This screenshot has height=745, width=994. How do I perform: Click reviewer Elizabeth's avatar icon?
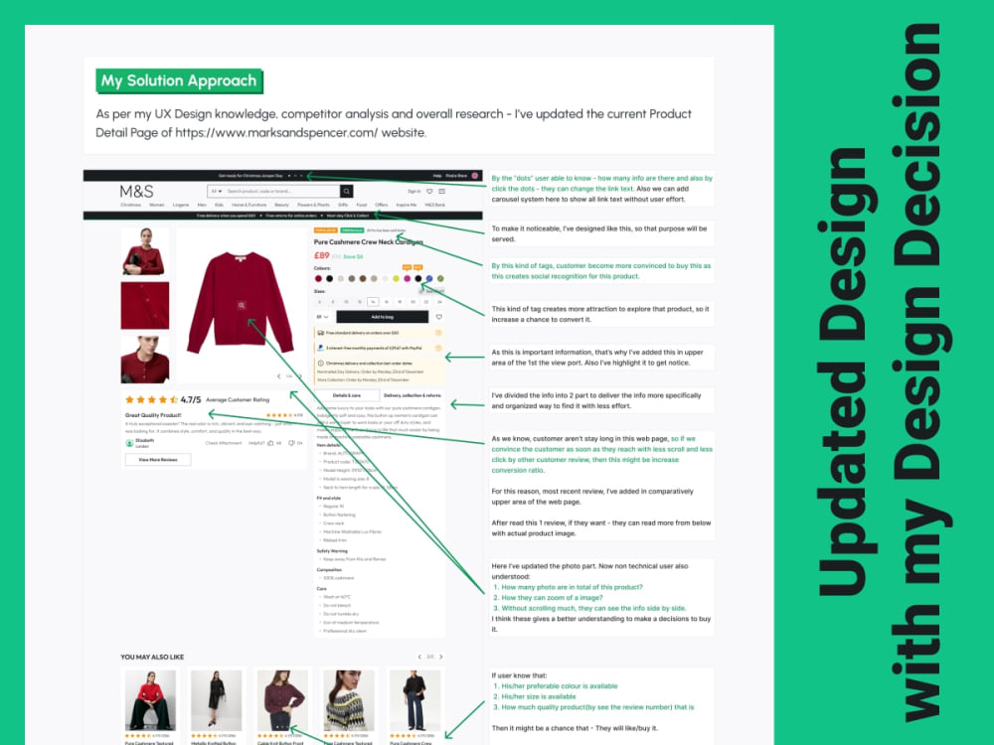tap(129, 443)
